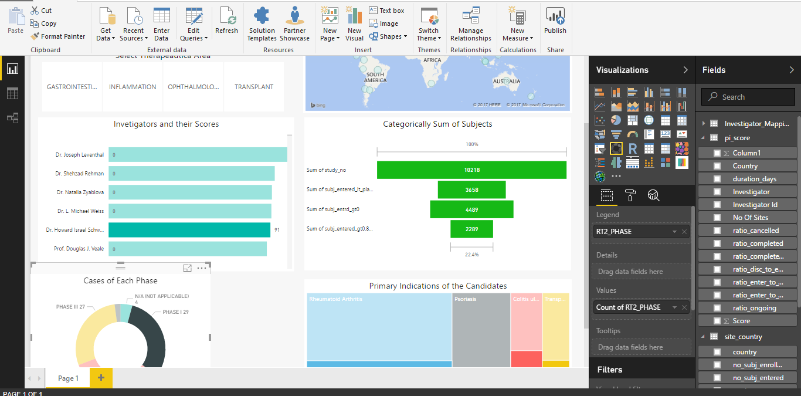Viewport: 801px width, 396px height.
Task: Check the Score field checkbox
Action: coord(717,321)
